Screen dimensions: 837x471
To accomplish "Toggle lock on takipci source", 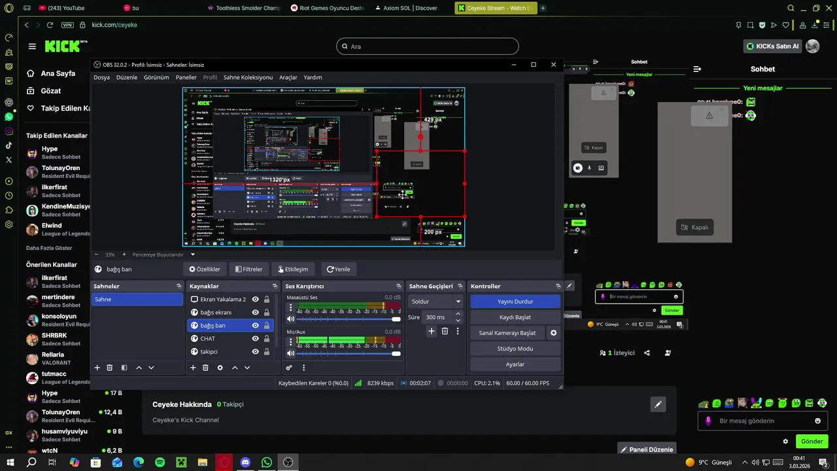I will pyautogui.click(x=267, y=351).
